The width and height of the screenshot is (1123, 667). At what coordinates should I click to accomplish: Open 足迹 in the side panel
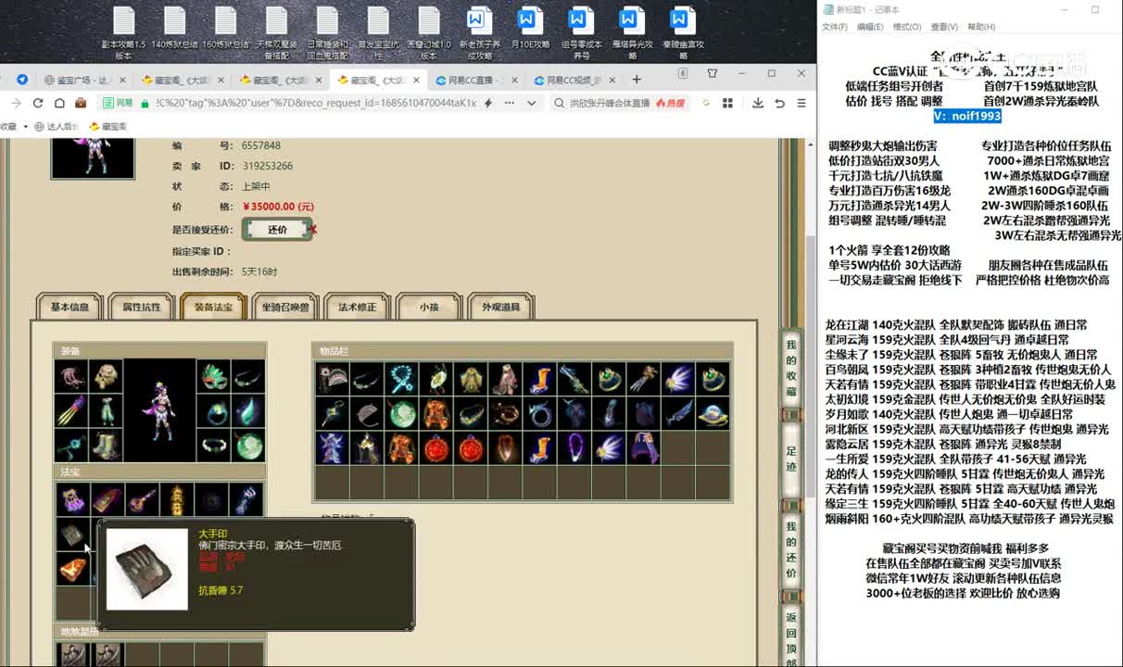click(791, 458)
